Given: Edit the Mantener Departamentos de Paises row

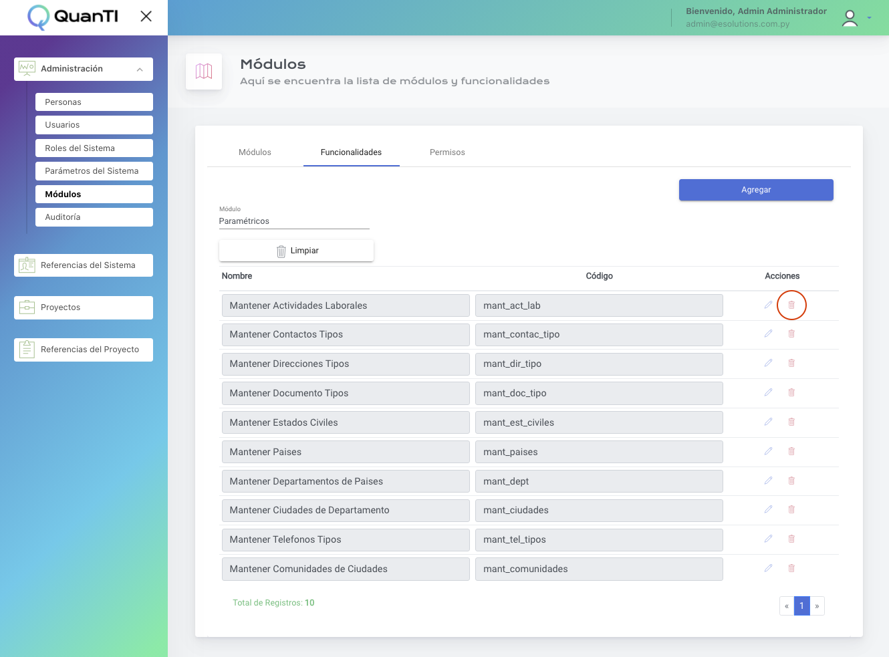Looking at the screenshot, I should point(768,481).
